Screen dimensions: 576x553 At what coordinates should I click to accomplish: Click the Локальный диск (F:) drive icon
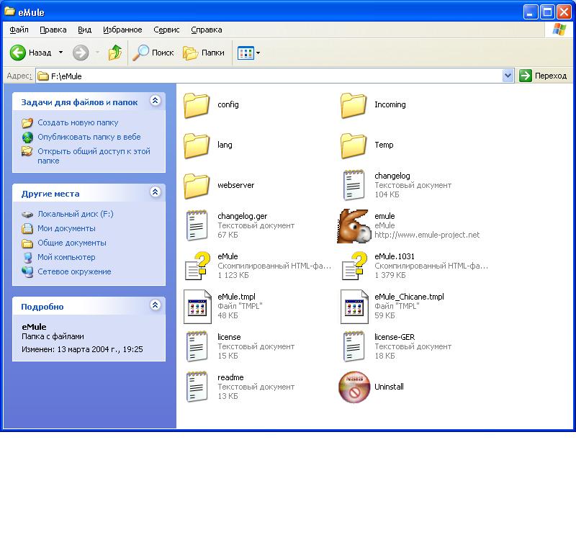pos(27,215)
